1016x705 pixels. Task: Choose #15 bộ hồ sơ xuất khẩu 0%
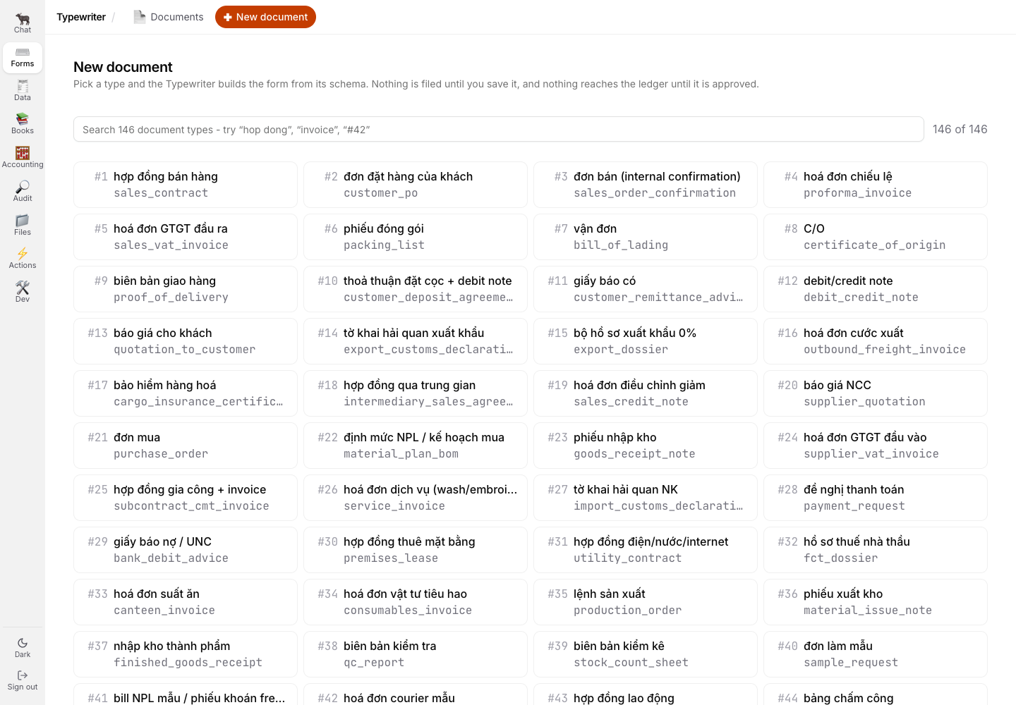point(646,341)
